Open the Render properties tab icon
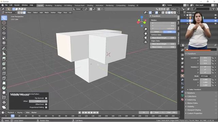 (183, 55)
